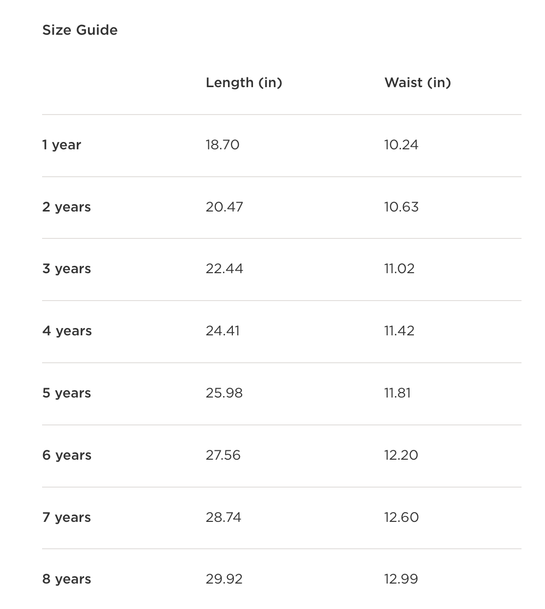The width and height of the screenshot is (545, 609).
Task: Select the 12.99 waist value
Action: point(401,579)
